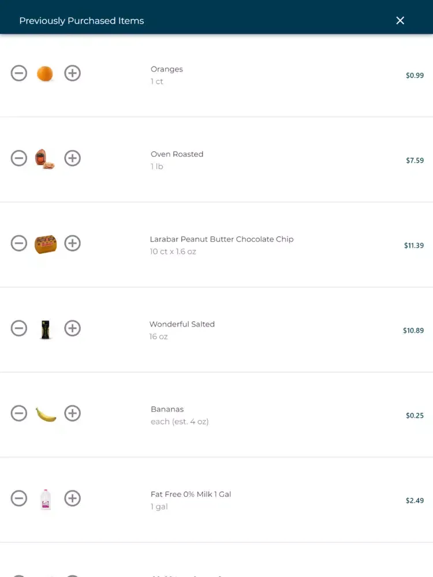Add another Banana with plus icon
The width and height of the screenshot is (433, 577).
(x=73, y=413)
